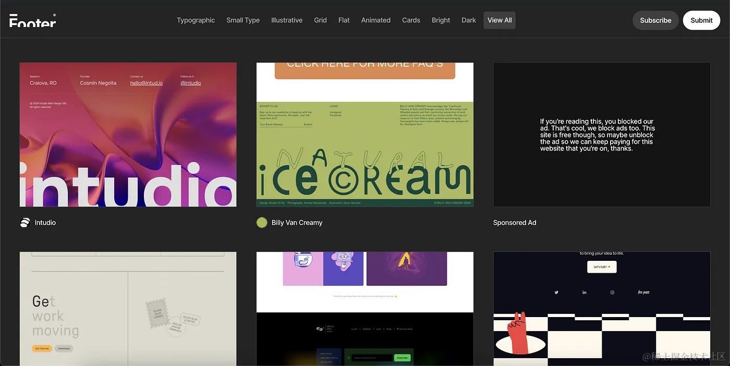This screenshot has width=730, height=366.
Task: Click the 'Cosmin Negoita' founder name
Action: pyautogui.click(x=98, y=83)
